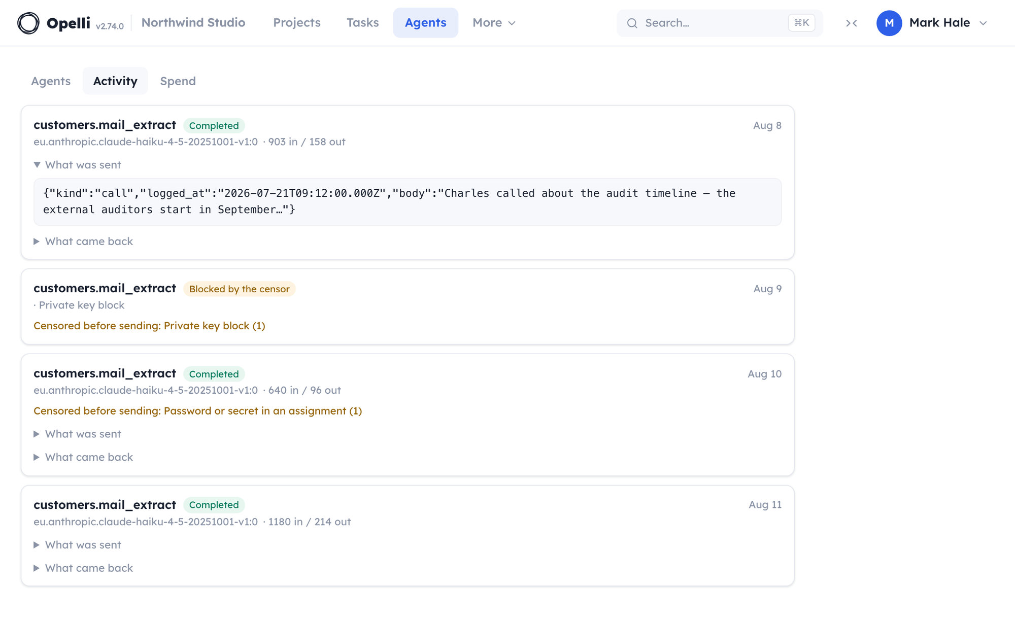The height and width of the screenshot is (619, 1015).
Task: Click customers.mail_extract title dated Aug 8
Action: [105, 125]
